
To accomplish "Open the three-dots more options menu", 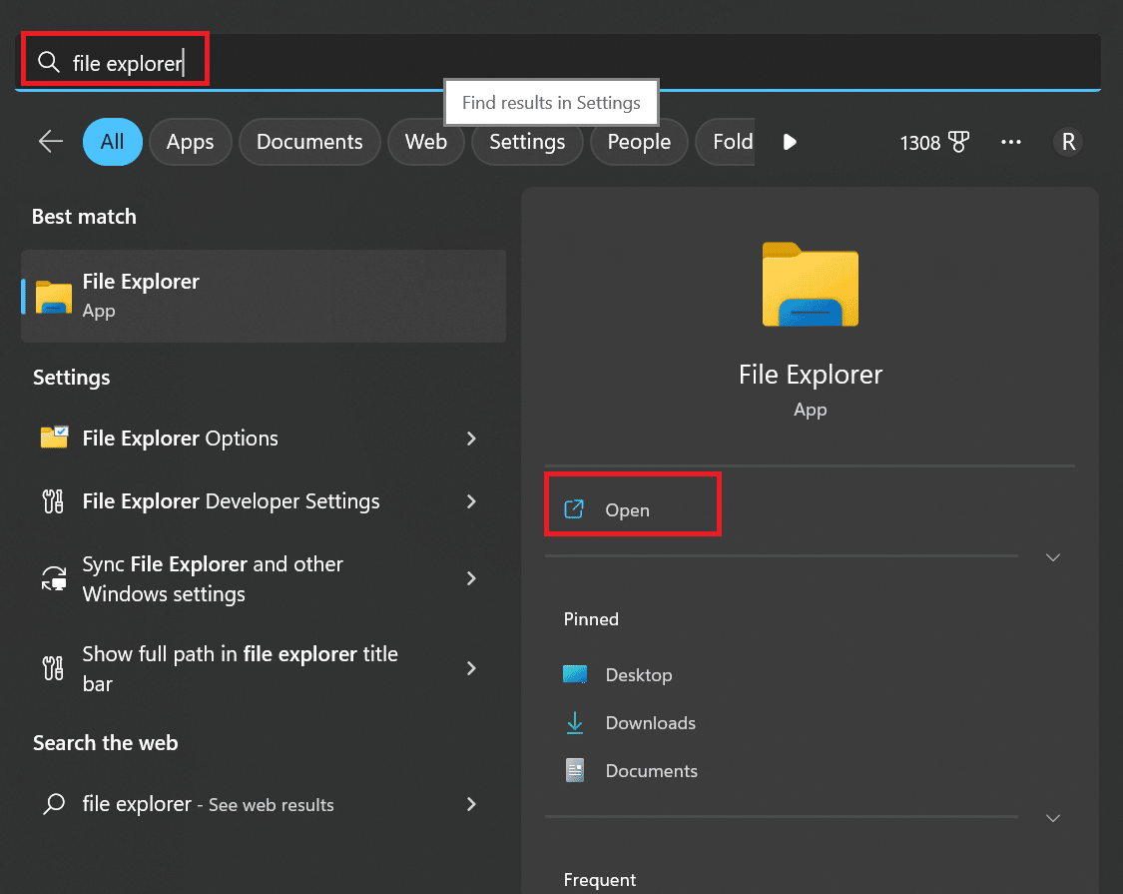I will click(1010, 142).
